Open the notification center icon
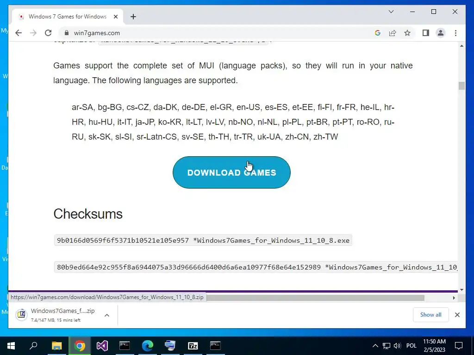The image size is (474, 355). pyautogui.click(x=459, y=346)
